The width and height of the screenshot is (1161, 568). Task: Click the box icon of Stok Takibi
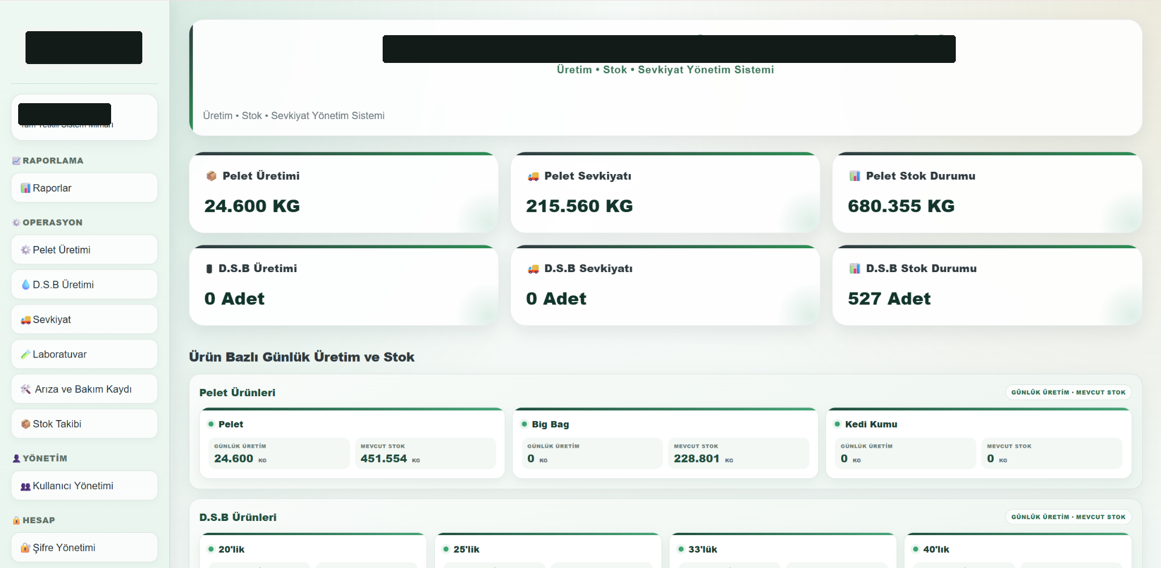[x=26, y=424]
